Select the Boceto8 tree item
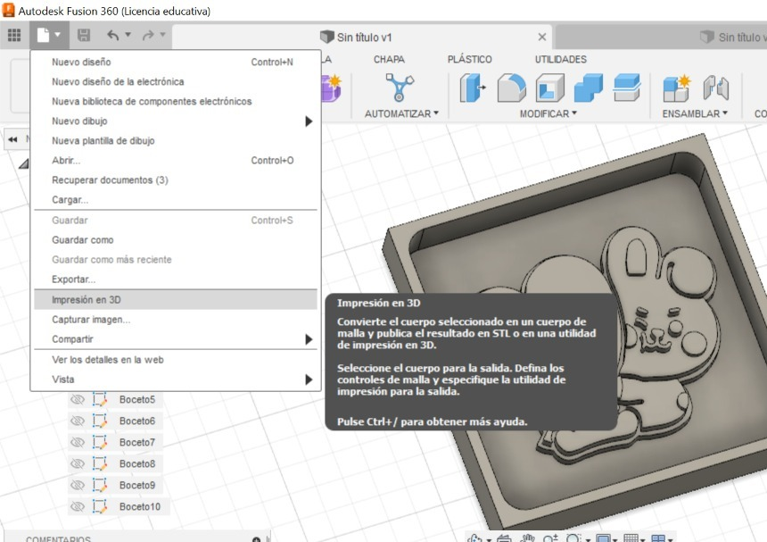The image size is (767, 542). (137, 463)
